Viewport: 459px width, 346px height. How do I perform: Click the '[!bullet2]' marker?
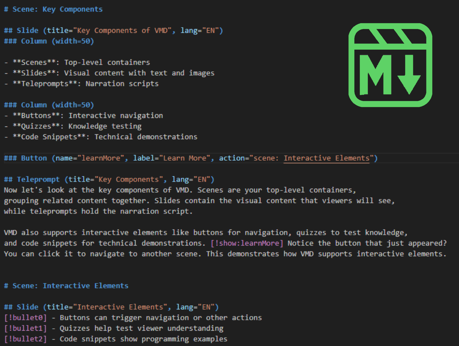[25, 339]
